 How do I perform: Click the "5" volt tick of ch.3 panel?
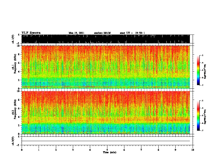coord(19,136)
